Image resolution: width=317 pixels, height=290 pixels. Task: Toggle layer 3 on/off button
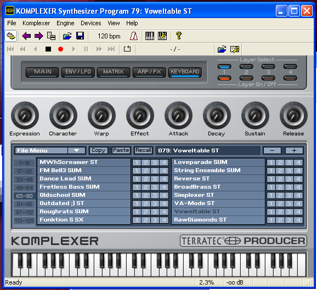pyautogui.click(x=268, y=78)
